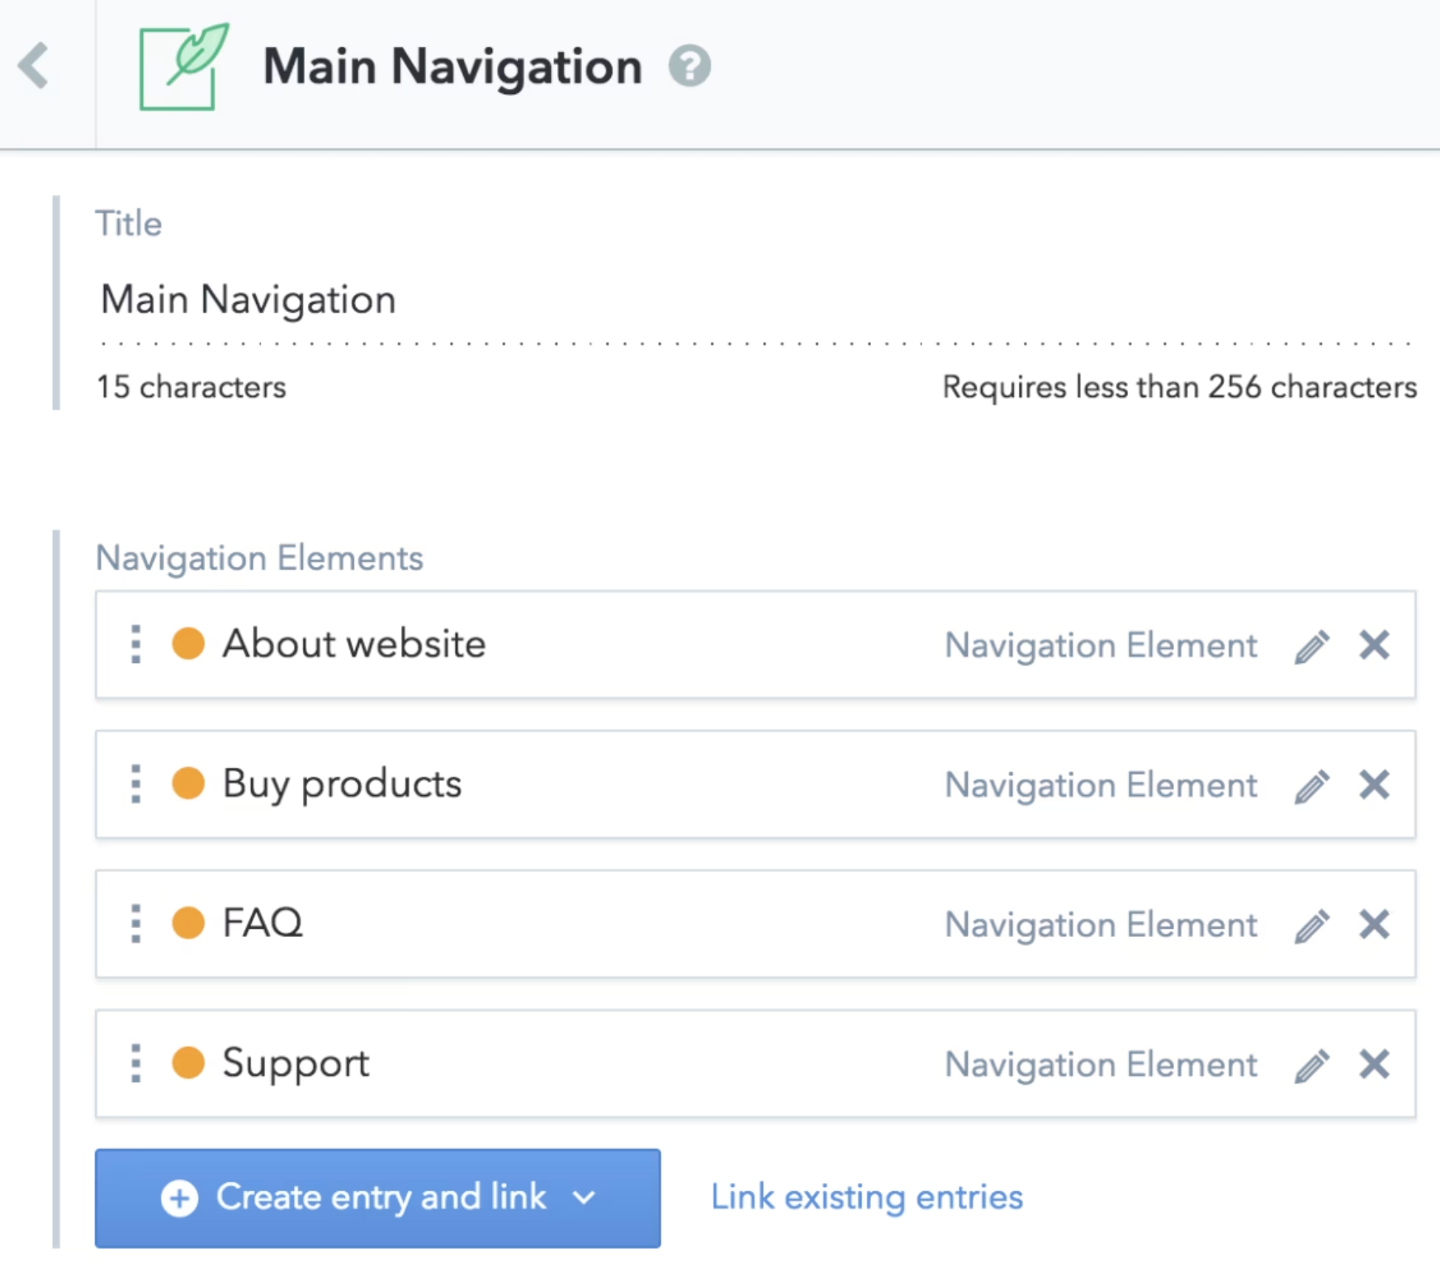Remove the About website link

(x=1375, y=645)
